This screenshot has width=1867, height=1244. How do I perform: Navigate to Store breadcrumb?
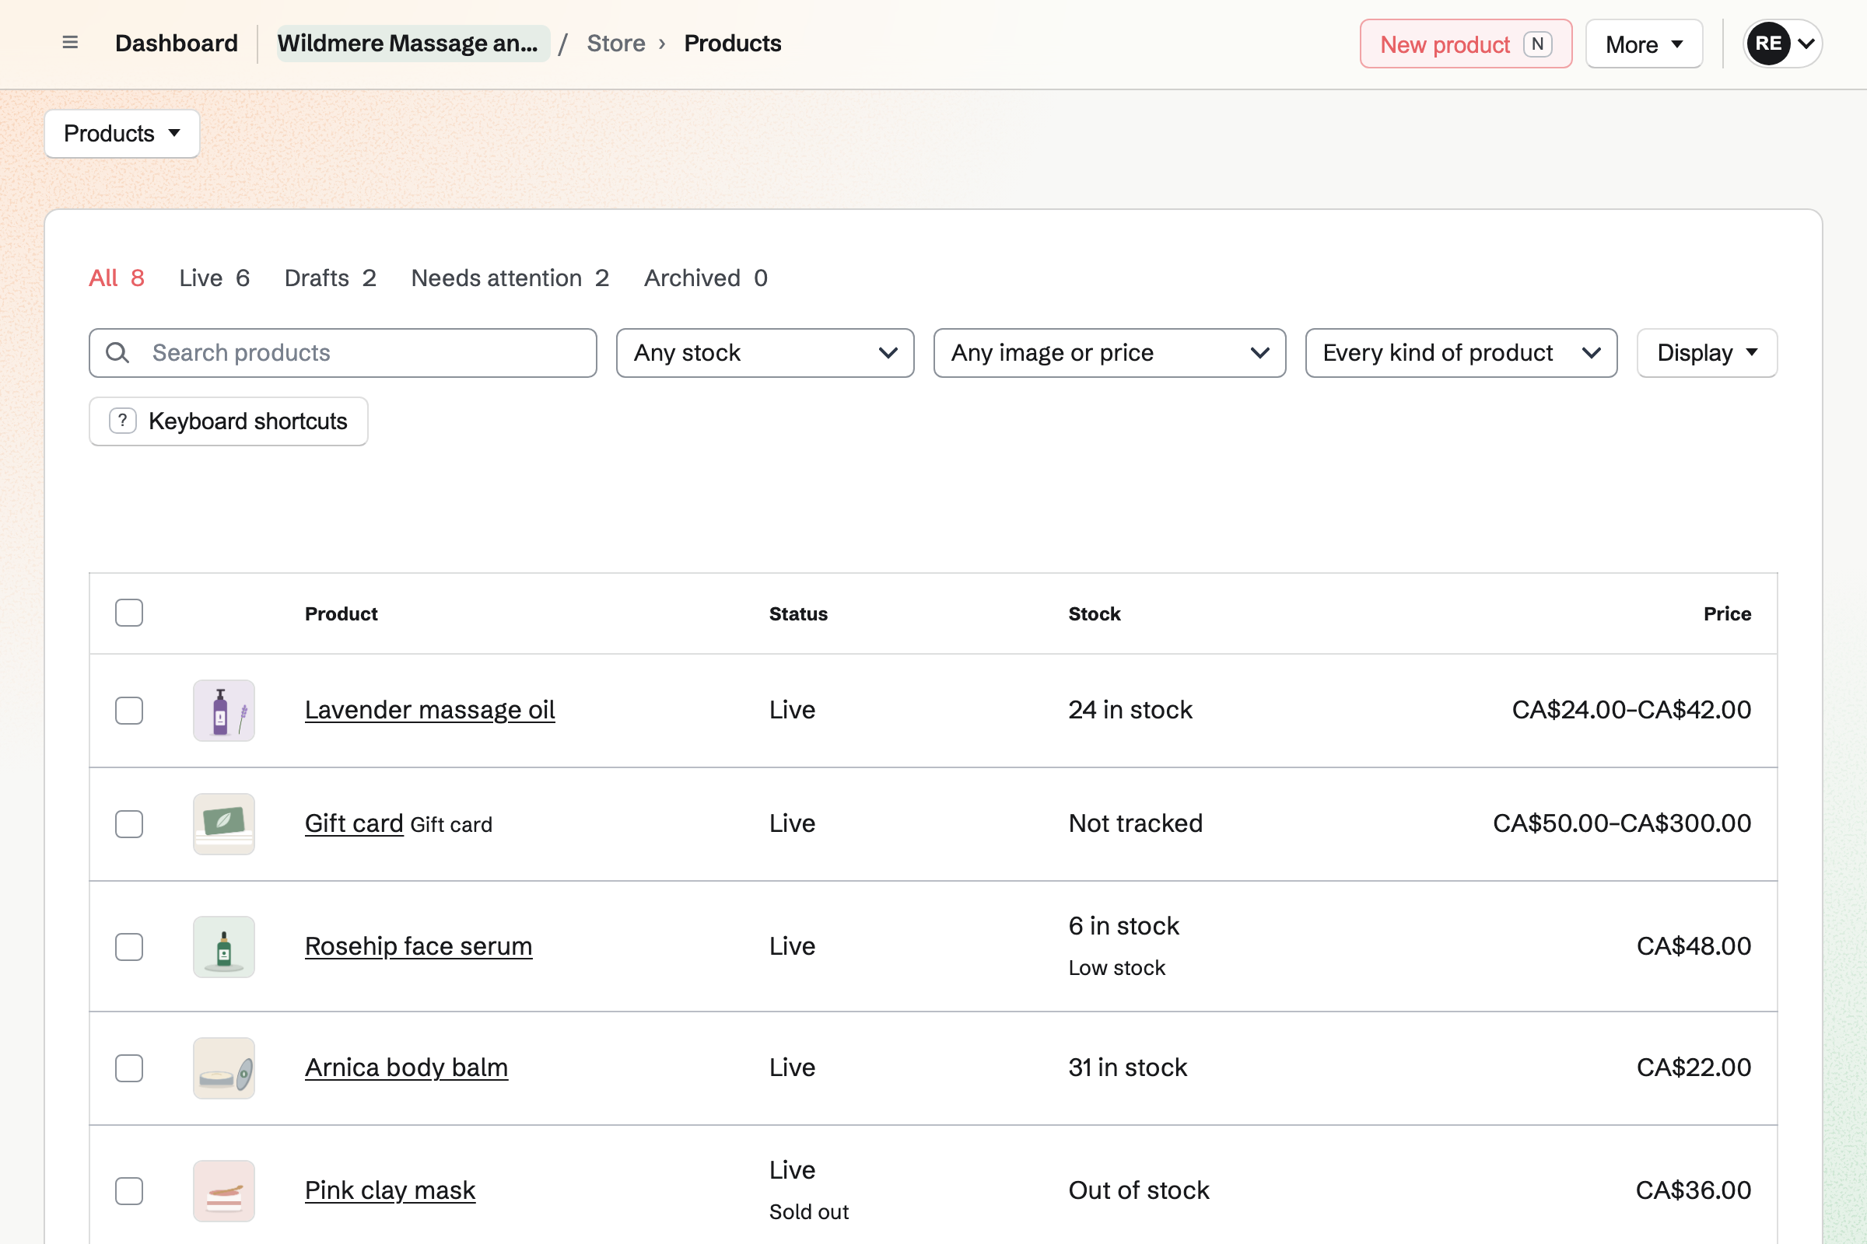616,44
